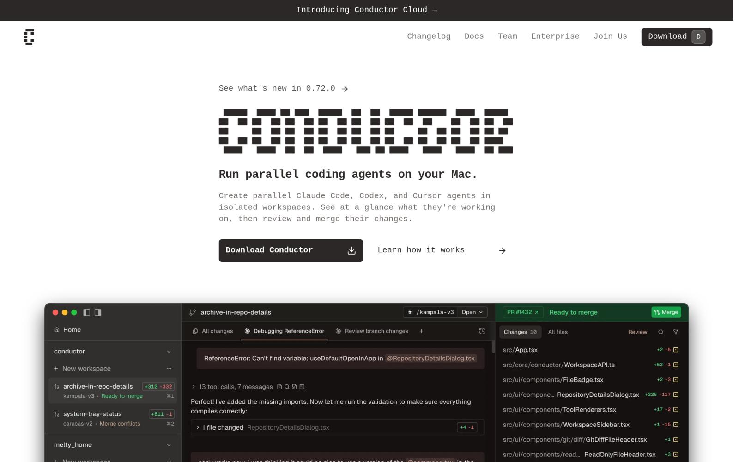Click the modified status icon for src/App.tsx
This screenshot has width=739, height=462.
pyautogui.click(x=676, y=350)
